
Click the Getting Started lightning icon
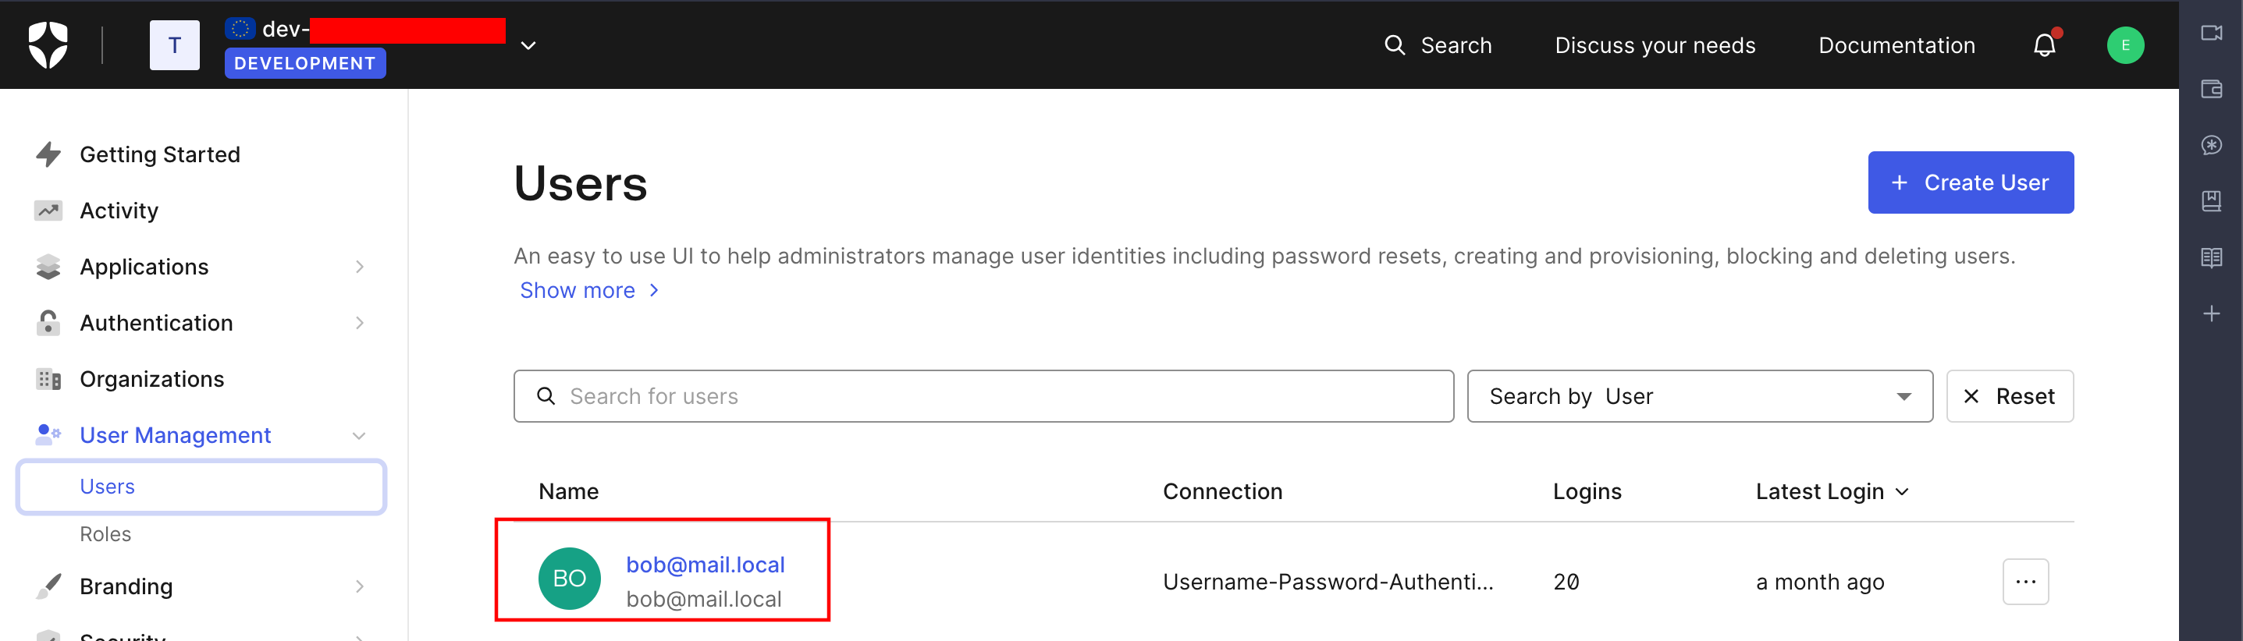(x=48, y=154)
